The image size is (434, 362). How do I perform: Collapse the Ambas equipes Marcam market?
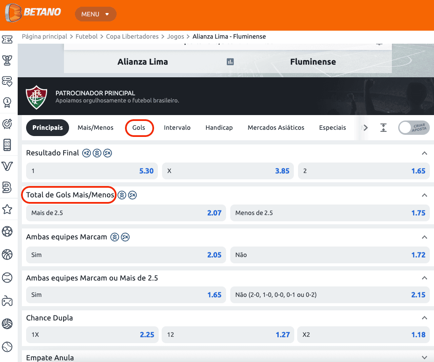tap(424, 237)
